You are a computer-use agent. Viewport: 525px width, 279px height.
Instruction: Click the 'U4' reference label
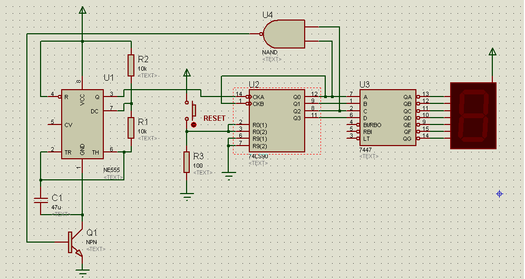pos(268,15)
